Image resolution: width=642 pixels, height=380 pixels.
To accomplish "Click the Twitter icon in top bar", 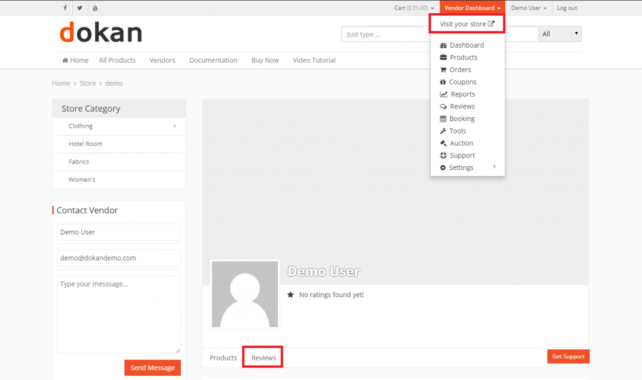I will coord(80,8).
